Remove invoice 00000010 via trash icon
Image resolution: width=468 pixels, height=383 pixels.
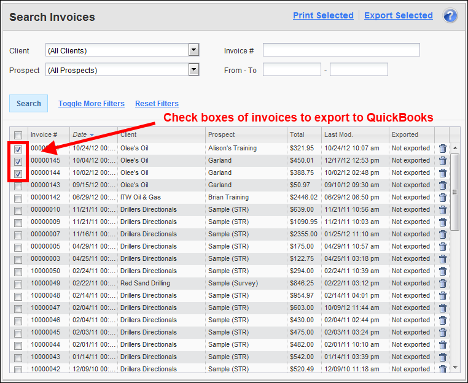[442, 210]
